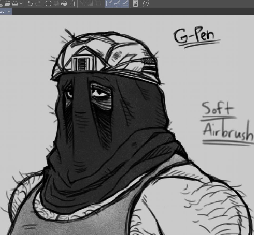254x235 pixels.
Task: Invert the selected area icon
Action: tap(91, 3)
